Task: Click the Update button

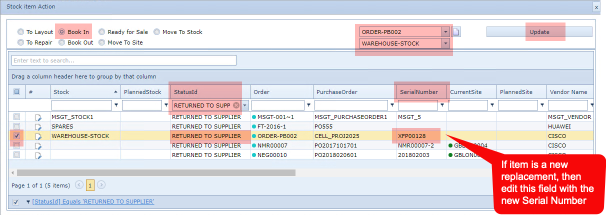Action: click(539, 32)
